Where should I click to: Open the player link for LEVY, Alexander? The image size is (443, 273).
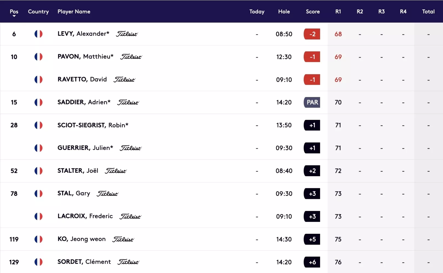pos(83,34)
